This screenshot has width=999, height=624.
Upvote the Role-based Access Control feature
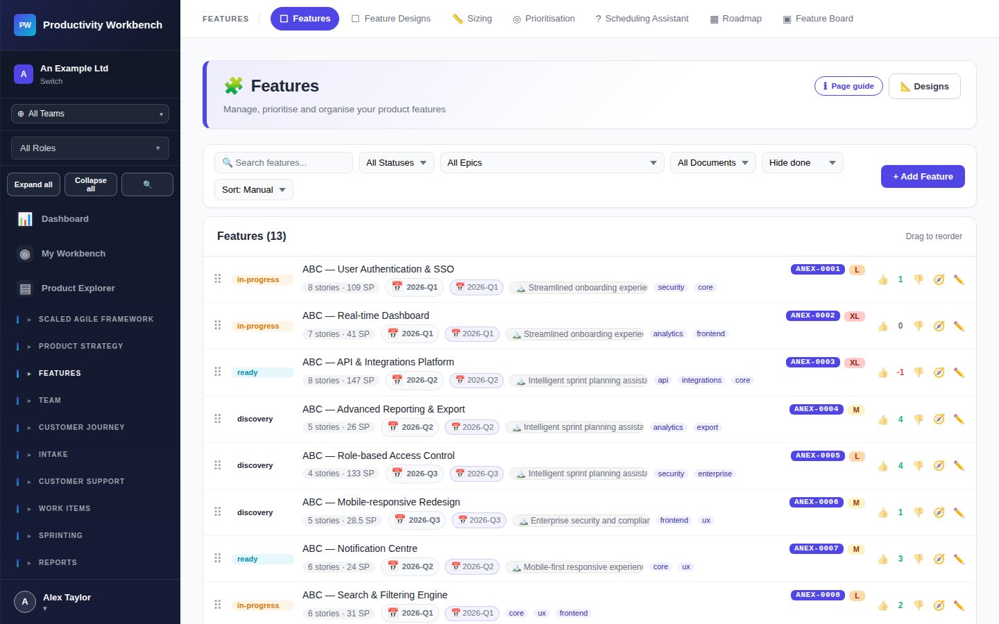pos(883,465)
